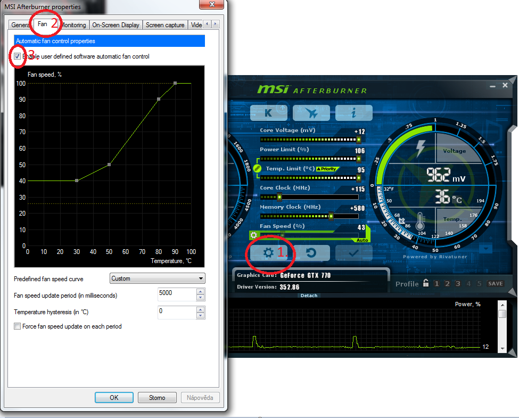The height and width of the screenshot is (418, 519).
Task: Click the fan curve point at 90°C
Action: point(175,83)
